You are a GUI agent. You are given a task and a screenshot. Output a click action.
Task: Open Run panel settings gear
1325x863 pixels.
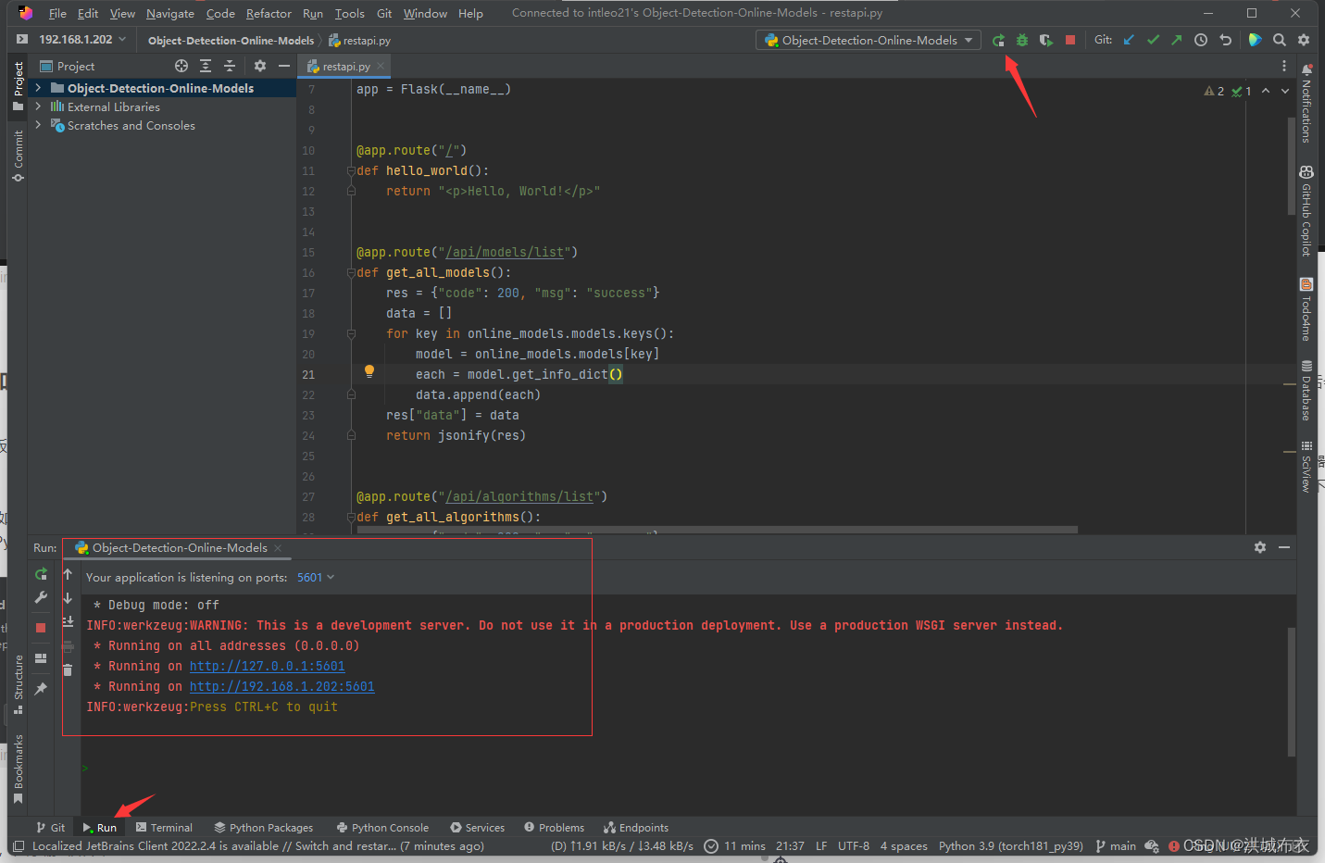(x=1260, y=547)
